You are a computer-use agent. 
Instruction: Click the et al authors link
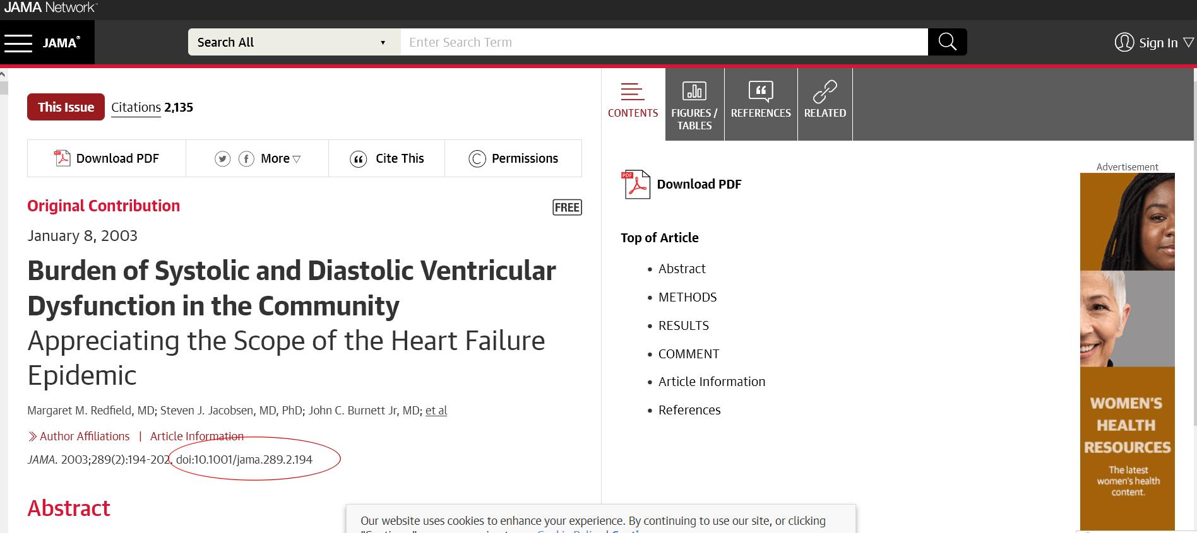tap(436, 411)
